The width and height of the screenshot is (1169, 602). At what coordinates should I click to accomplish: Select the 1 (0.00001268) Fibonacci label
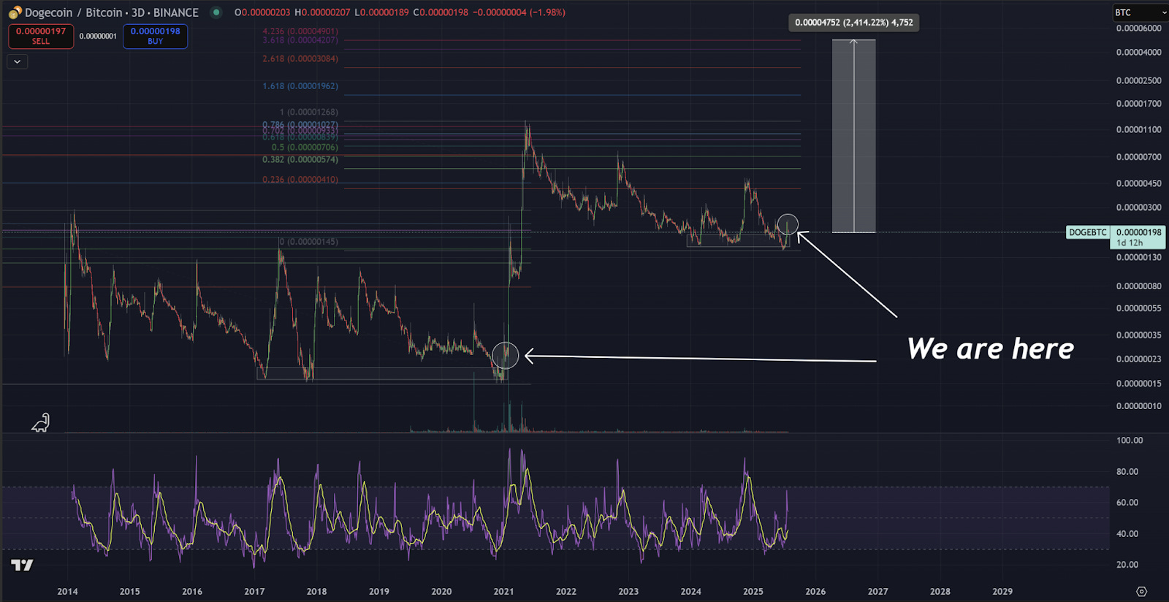pos(309,112)
